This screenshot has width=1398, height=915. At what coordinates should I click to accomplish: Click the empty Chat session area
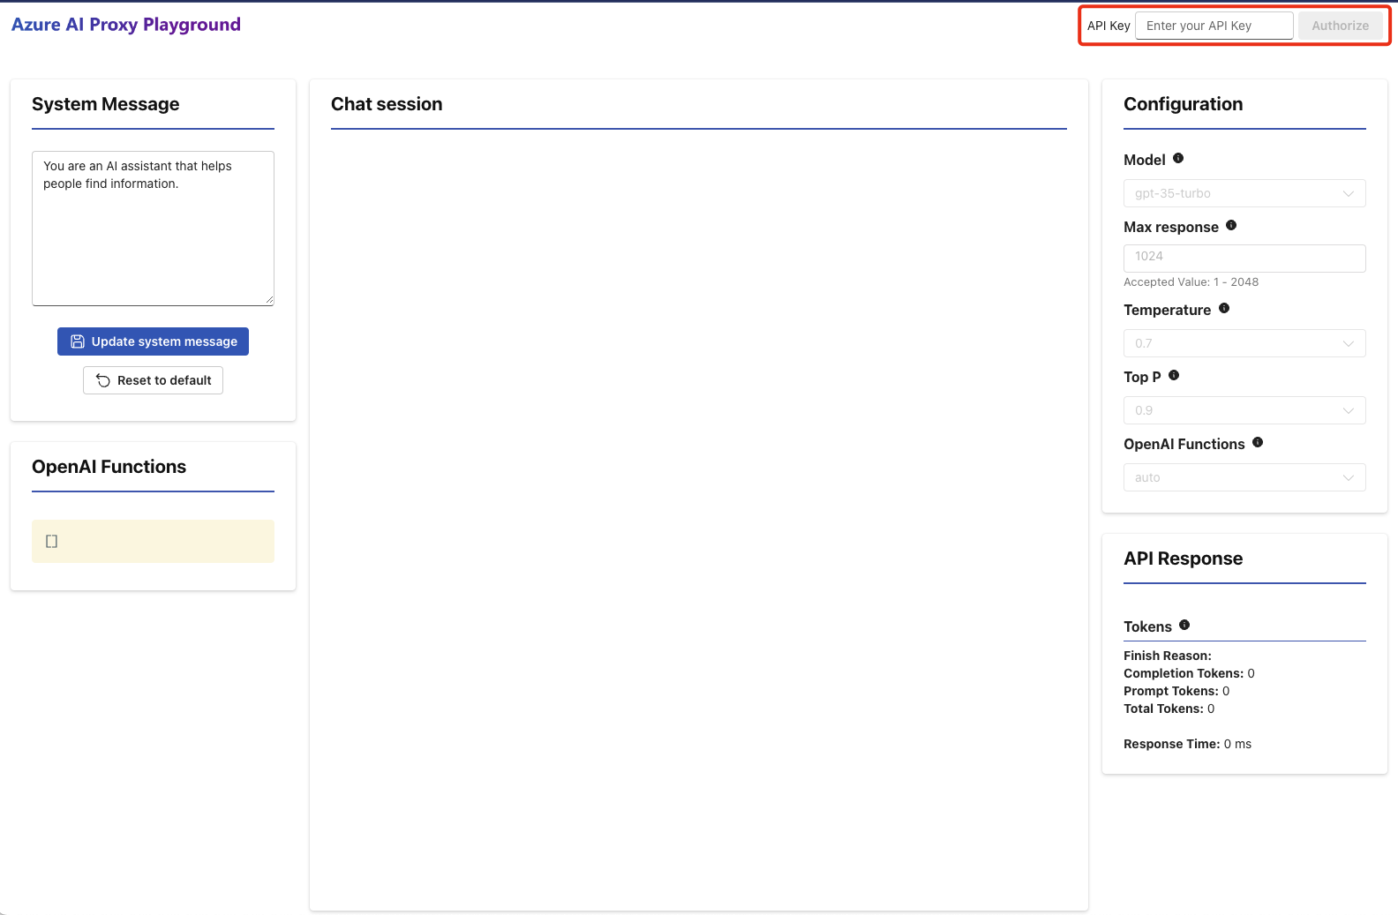point(698,512)
